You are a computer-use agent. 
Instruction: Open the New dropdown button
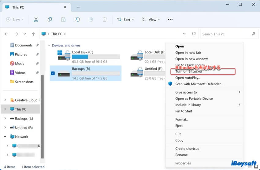(x=15, y=20)
